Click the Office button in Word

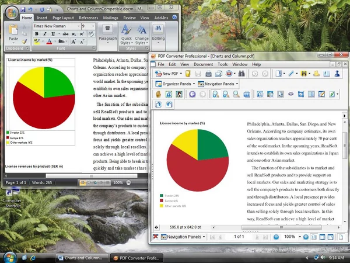point(12,12)
